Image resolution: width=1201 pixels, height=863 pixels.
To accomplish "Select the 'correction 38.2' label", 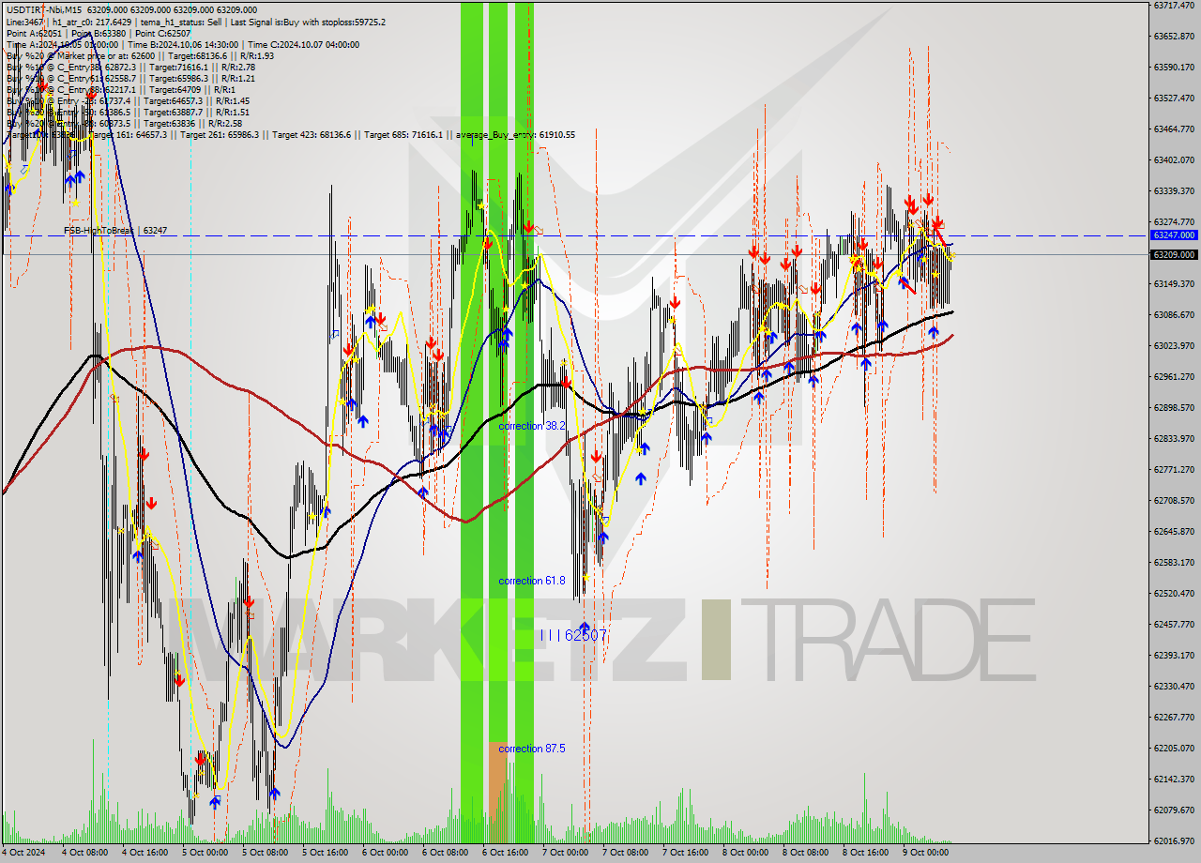I will (532, 426).
